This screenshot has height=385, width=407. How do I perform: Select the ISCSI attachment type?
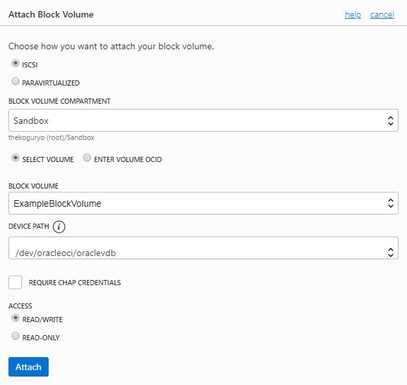point(16,64)
